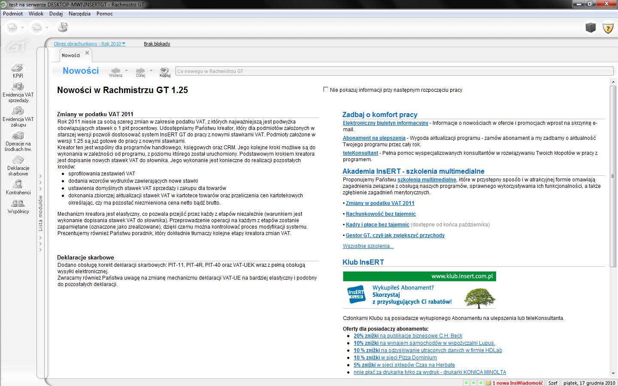Image resolution: width=618 pixels, height=386 pixels.
Task: Open the 10 % zniżki HDLab offer link
Action: (x=427, y=350)
